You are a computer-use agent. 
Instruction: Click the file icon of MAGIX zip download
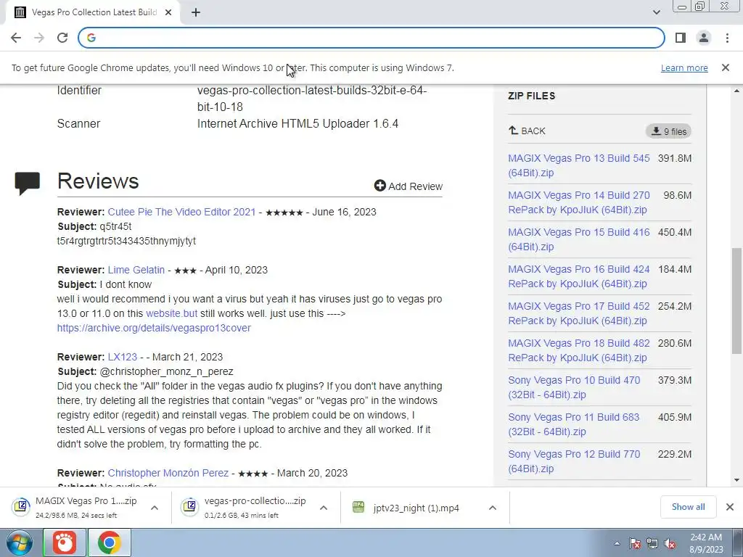21,507
